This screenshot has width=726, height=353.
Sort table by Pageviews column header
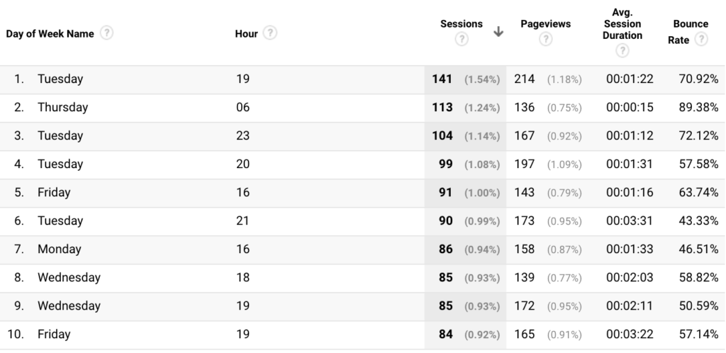coord(545,24)
